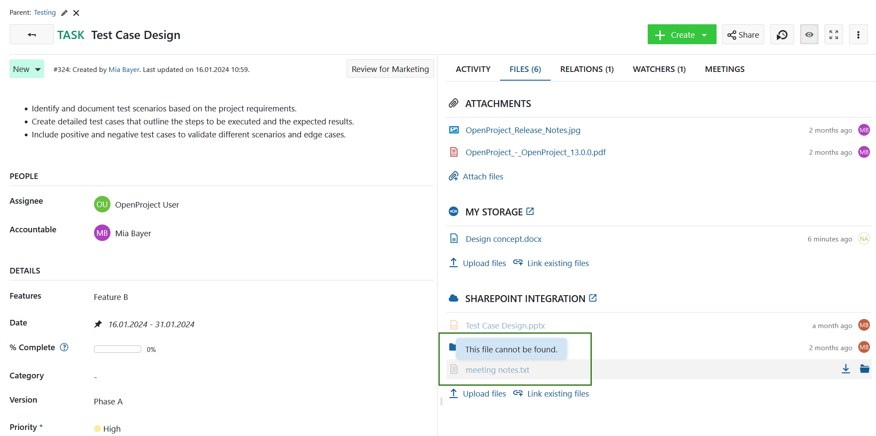Toggle watching via the eye icon
Screen dimensions: 876x436
click(809, 34)
